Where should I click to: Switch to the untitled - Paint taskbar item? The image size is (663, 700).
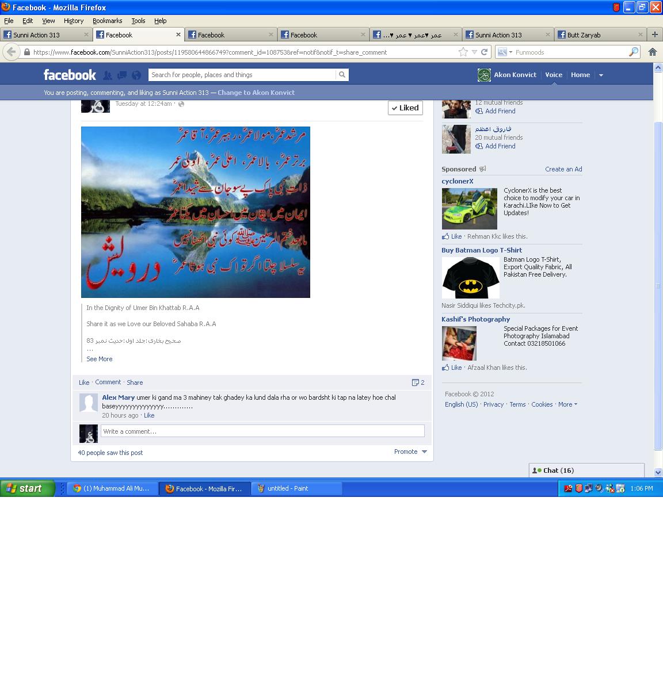(x=296, y=488)
